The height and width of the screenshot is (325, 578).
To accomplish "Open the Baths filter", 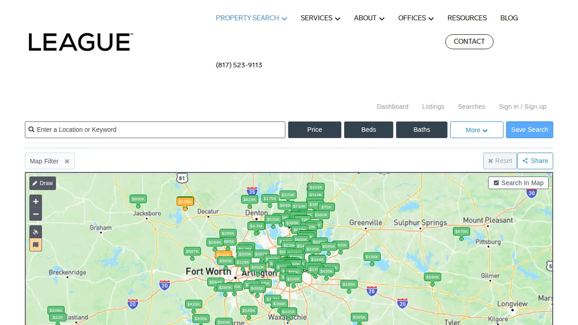I will pyautogui.click(x=422, y=130).
